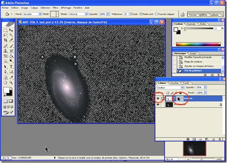Select the Blur tool
Viewport: 227px width, 163px height.
(5, 61)
